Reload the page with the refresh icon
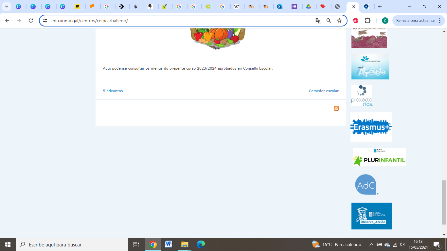447x251 pixels. (31, 21)
